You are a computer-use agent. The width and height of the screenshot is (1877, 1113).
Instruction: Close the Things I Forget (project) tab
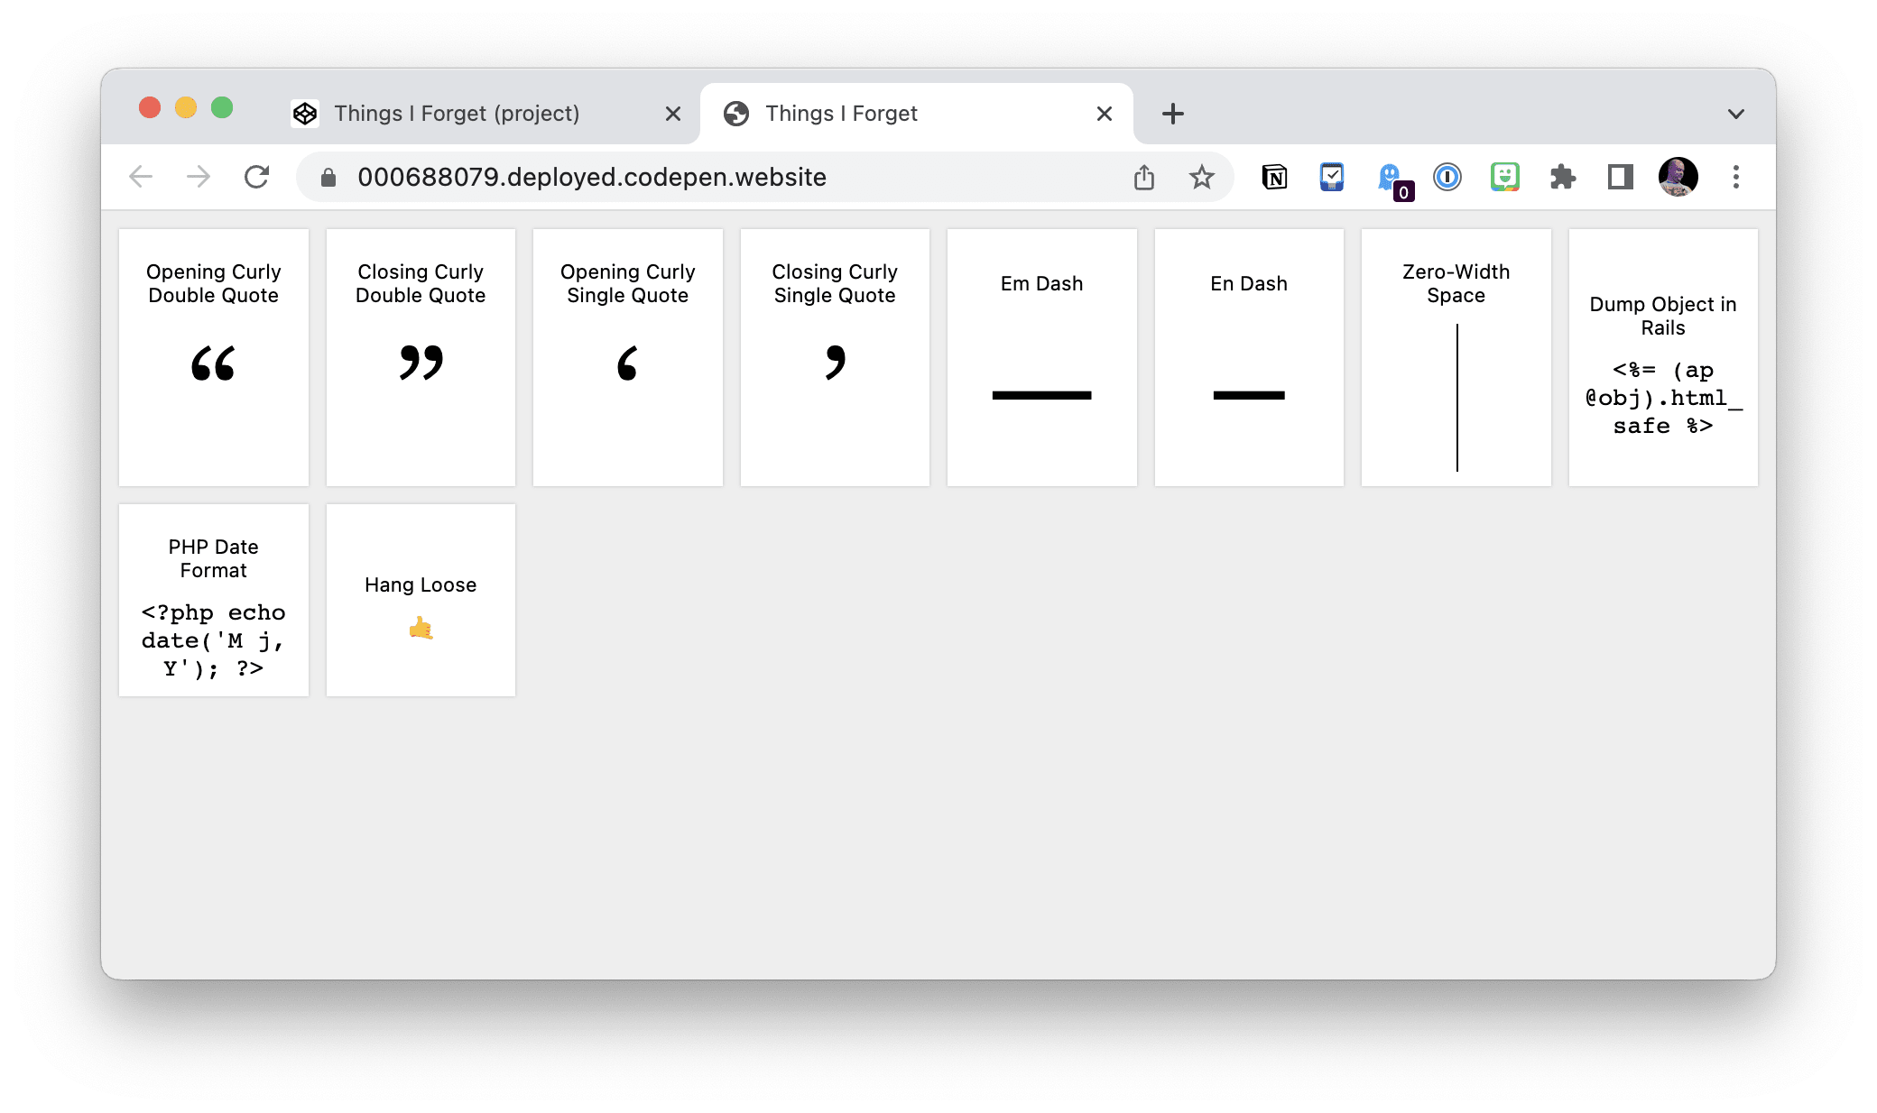tap(673, 114)
